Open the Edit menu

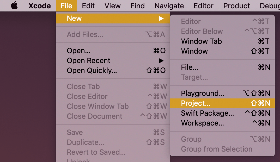(x=88, y=6)
